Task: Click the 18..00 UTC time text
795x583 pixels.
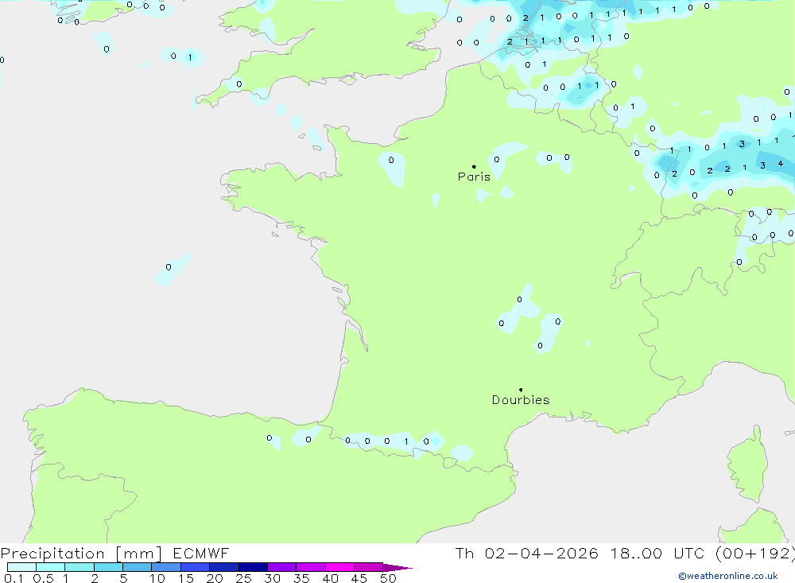Action: coord(657,554)
